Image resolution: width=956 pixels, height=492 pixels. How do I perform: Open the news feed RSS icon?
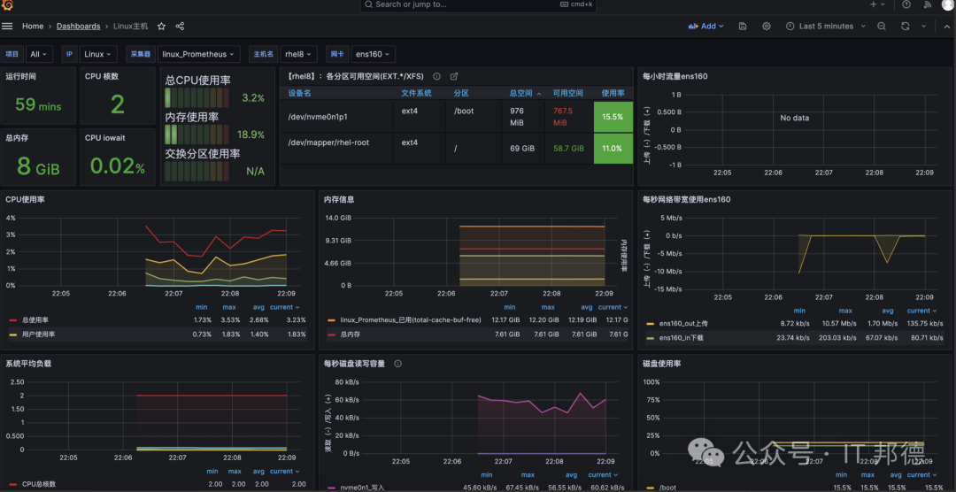pos(928,4)
